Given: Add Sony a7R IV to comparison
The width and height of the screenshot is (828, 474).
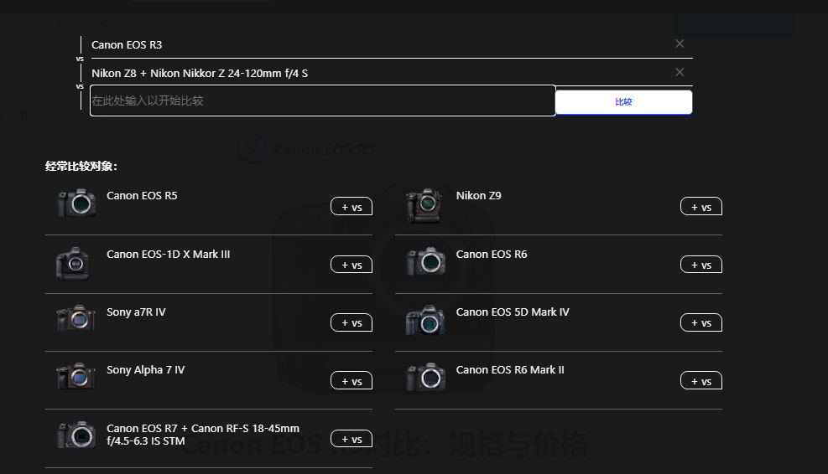Looking at the screenshot, I should (351, 322).
